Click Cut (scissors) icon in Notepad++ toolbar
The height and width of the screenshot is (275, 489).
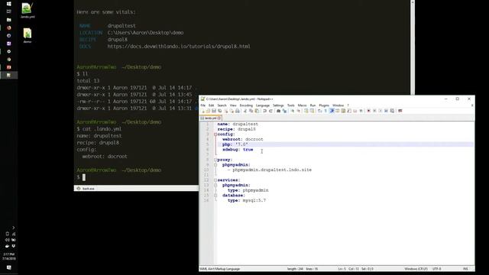tap(244, 111)
